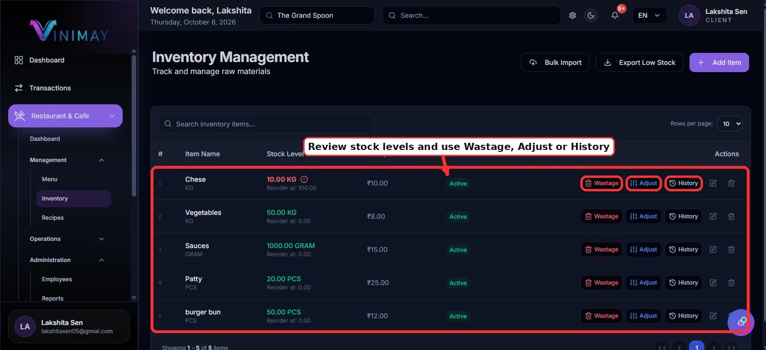
Task: Click the Vinimay logo
Action: pos(69,31)
